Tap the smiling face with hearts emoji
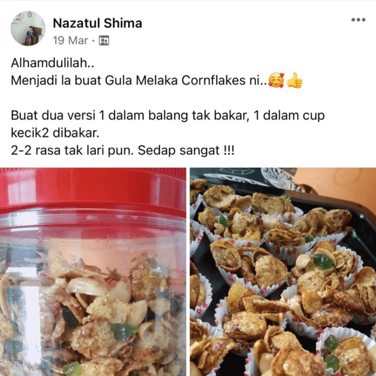The image size is (376, 376). [276, 80]
